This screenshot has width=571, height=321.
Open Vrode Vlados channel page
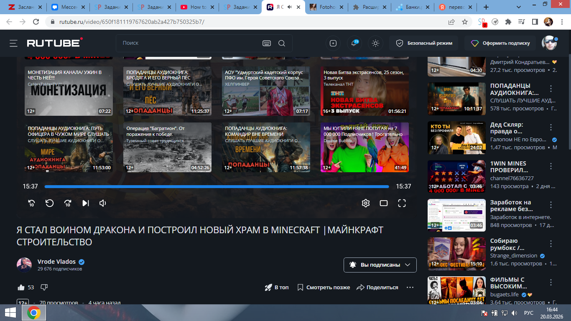click(56, 262)
